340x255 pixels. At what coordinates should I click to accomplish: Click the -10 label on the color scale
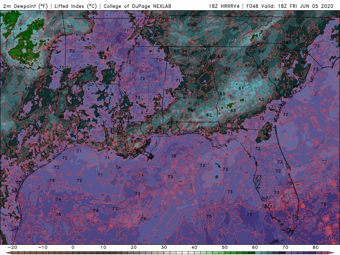tap(42, 247)
